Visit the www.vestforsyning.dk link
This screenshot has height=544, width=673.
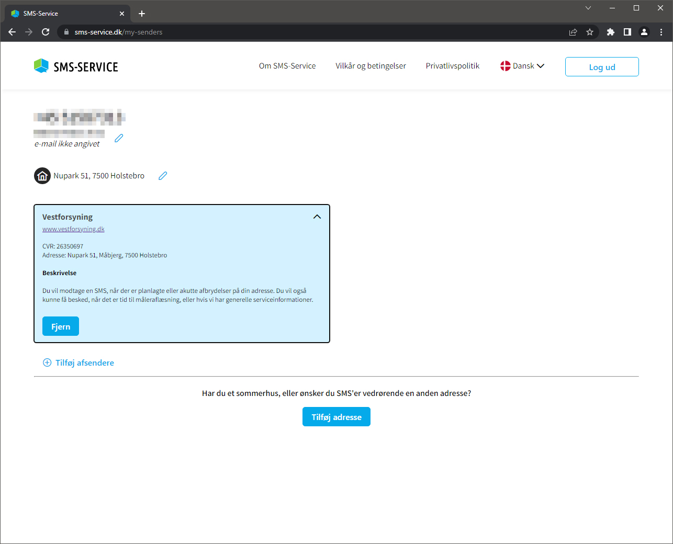point(73,229)
